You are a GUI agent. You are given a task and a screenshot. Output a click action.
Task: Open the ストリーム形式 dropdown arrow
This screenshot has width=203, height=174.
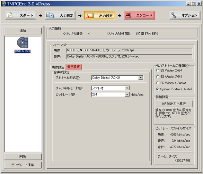coord(140,78)
